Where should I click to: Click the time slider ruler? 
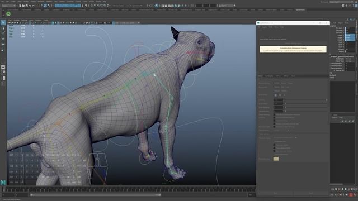(x=129, y=189)
